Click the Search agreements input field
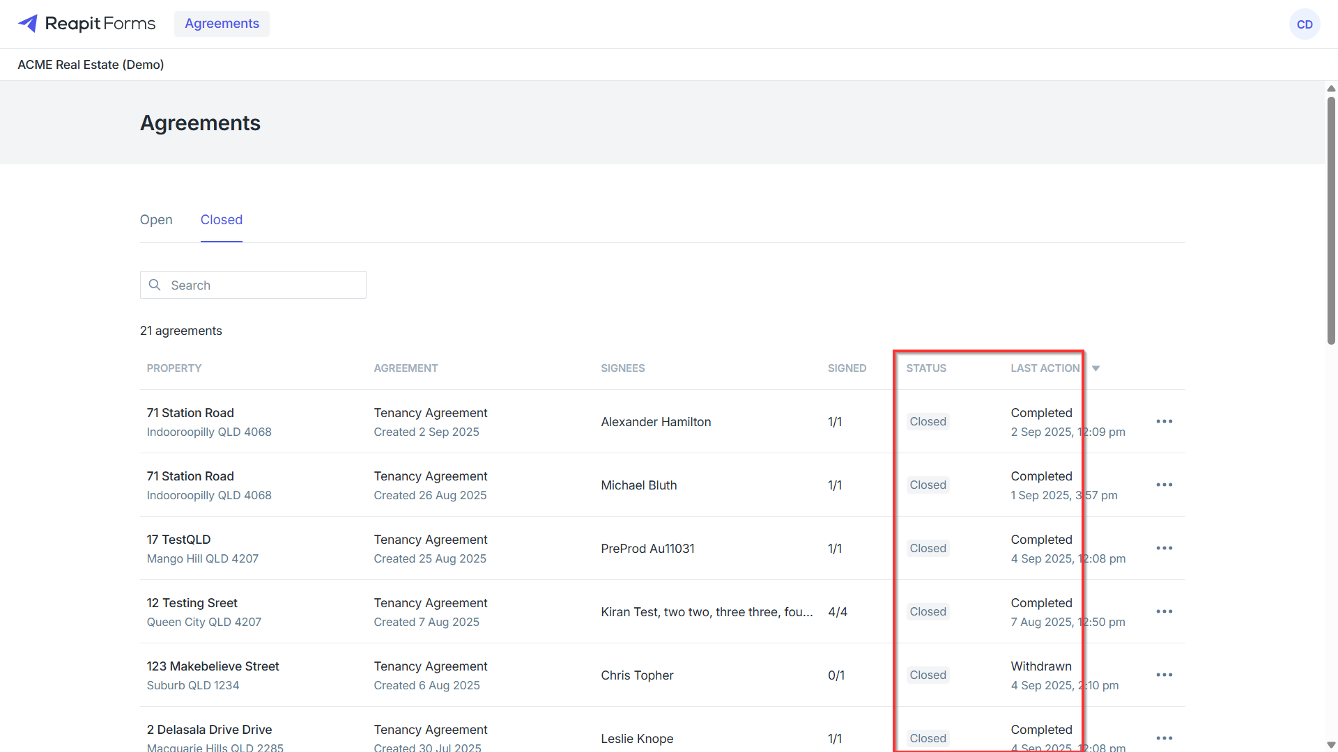This screenshot has width=1338, height=752. click(253, 285)
